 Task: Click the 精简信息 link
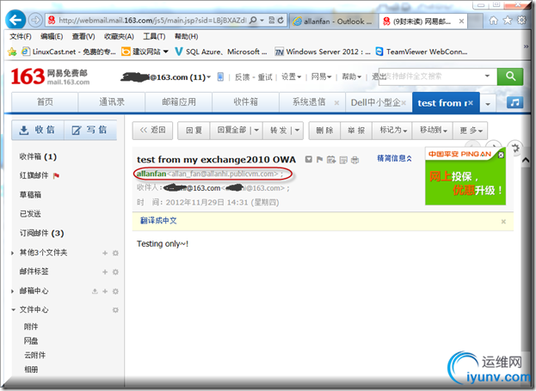[x=394, y=158]
